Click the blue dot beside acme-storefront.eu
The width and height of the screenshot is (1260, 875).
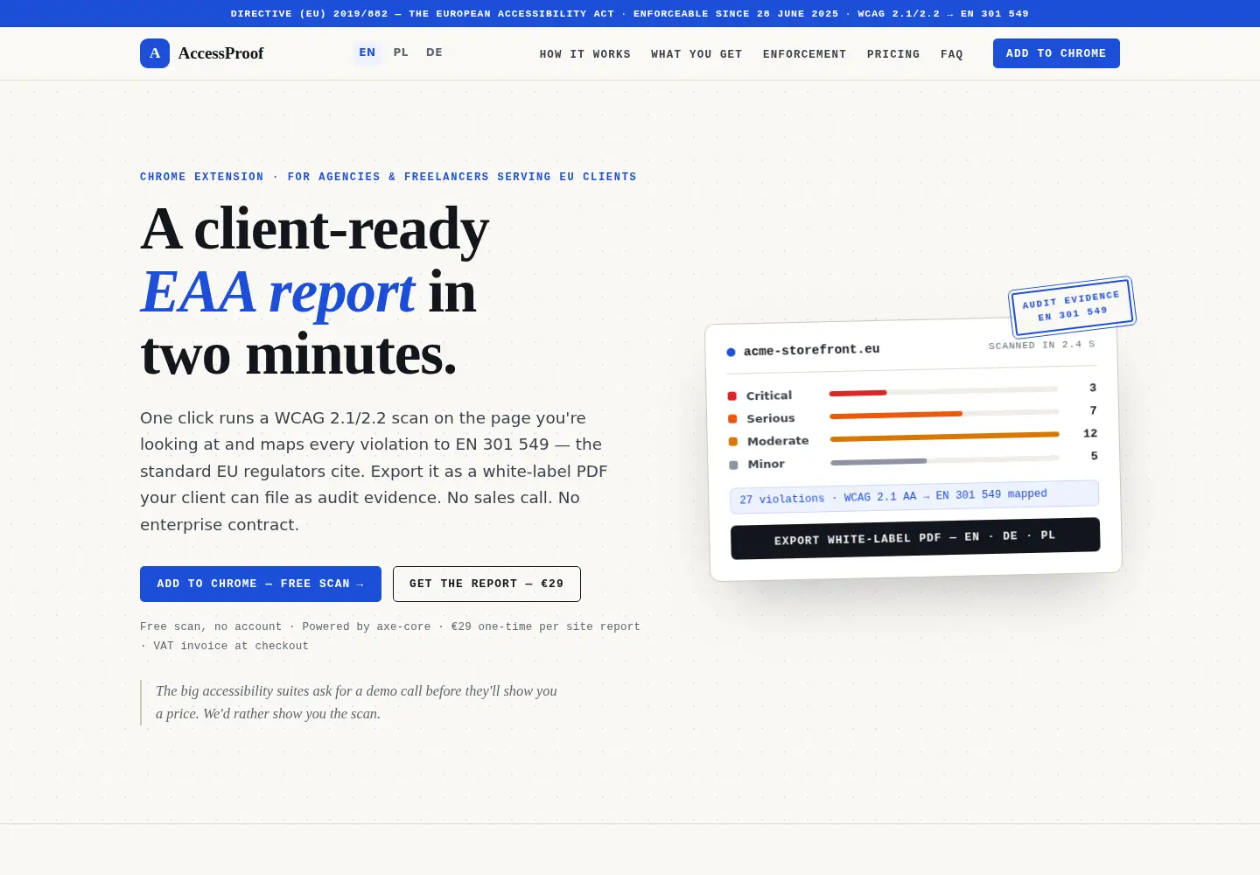731,352
